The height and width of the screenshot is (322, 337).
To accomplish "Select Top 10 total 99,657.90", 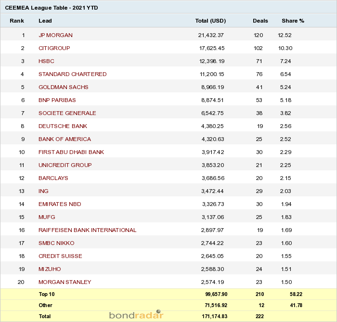I will pyautogui.click(x=216, y=294).
